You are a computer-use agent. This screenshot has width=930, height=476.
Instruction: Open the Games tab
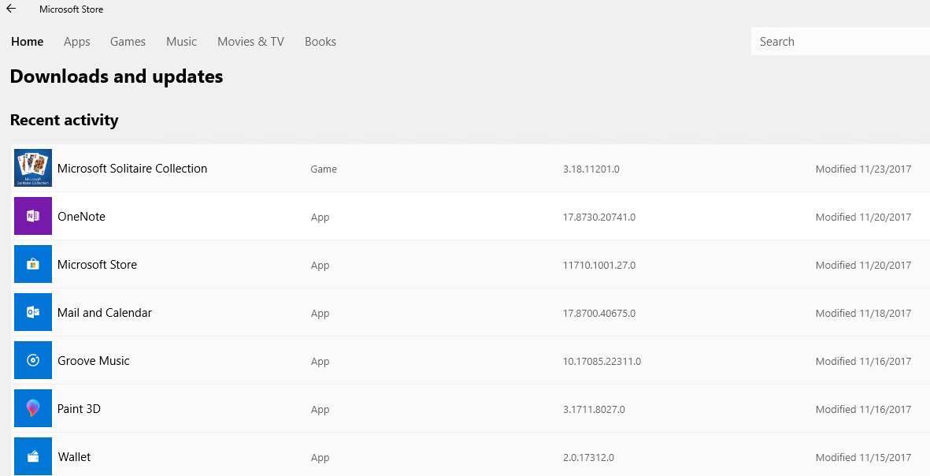pyautogui.click(x=128, y=42)
